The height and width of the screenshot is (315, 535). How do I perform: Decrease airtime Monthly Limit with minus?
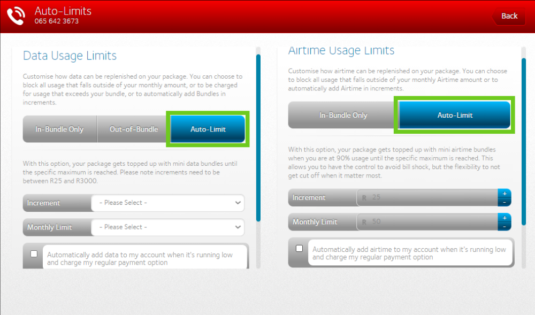tap(504, 227)
